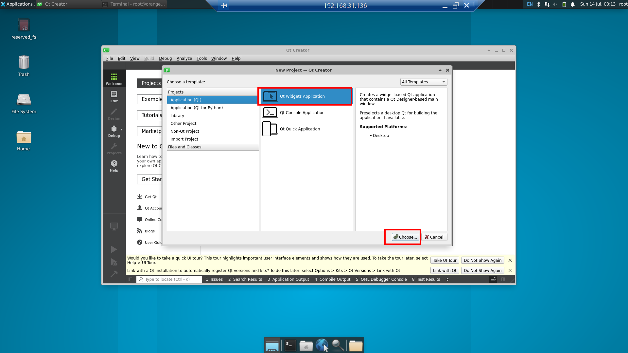
Task: Select Application (Qt for Python) template
Action: pyautogui.click(x=197, y=108)
